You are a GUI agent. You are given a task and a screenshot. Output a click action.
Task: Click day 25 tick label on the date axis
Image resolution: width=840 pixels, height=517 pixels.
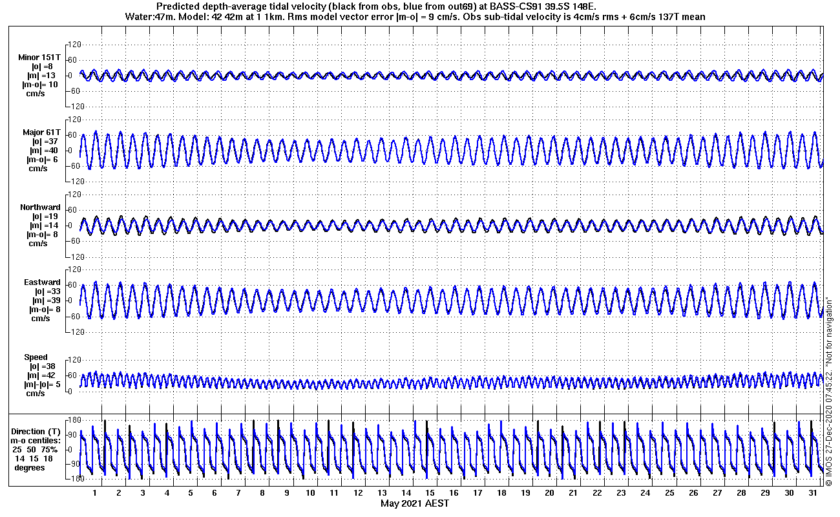pyautogui.click(x=669, y=493)
